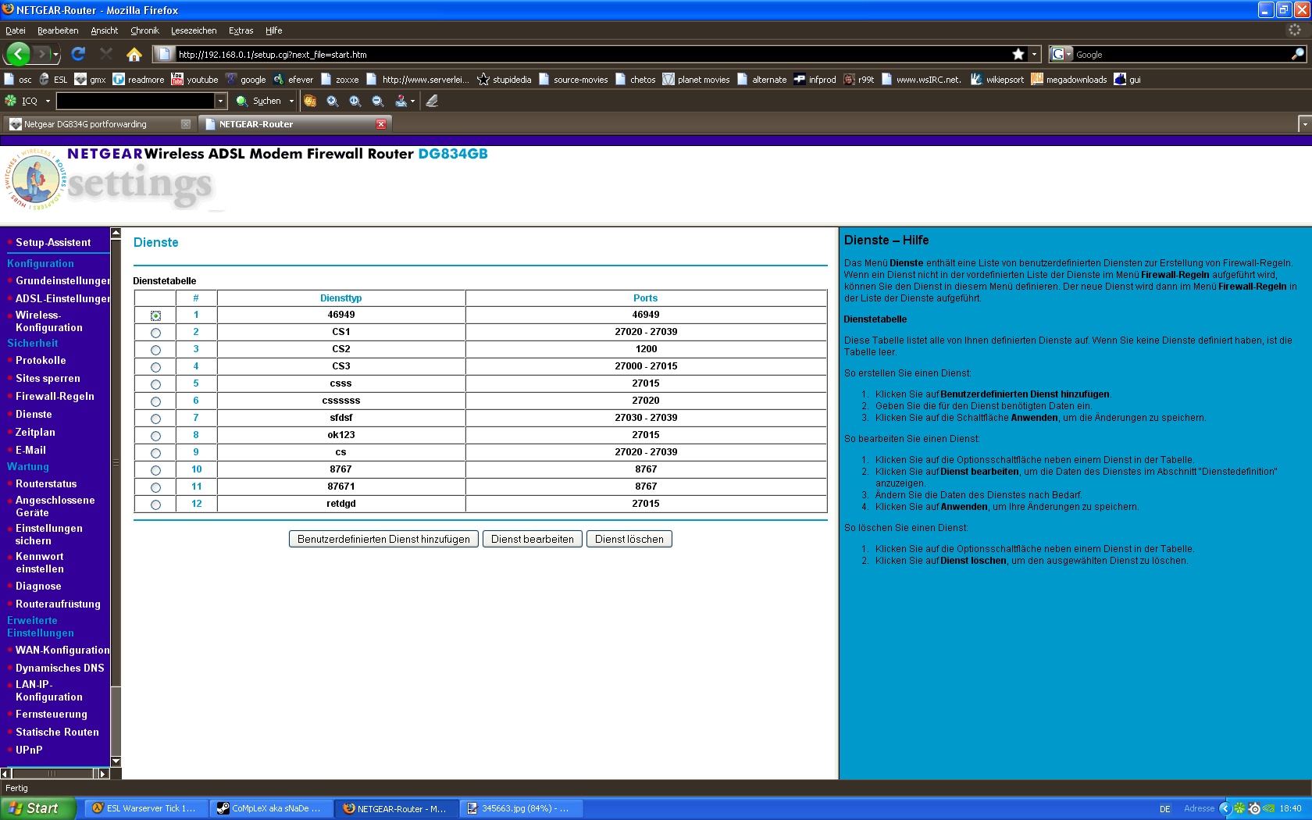
Task: Open the Lesezeichen menu
Action: 194,30
